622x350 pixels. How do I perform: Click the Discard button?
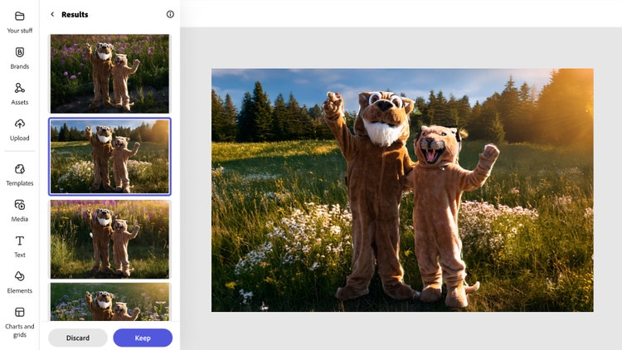78,338
